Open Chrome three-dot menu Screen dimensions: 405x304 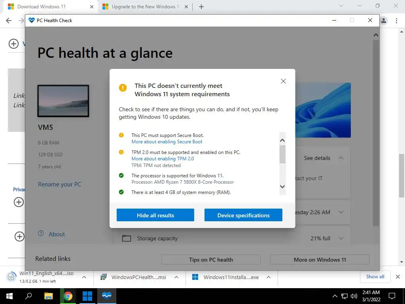(396, 21)
